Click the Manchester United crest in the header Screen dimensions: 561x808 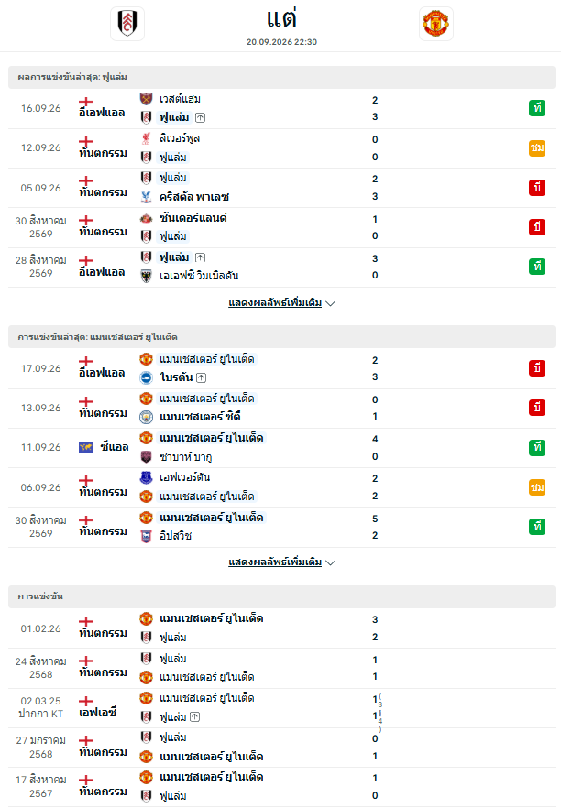[x=436, y=24]
